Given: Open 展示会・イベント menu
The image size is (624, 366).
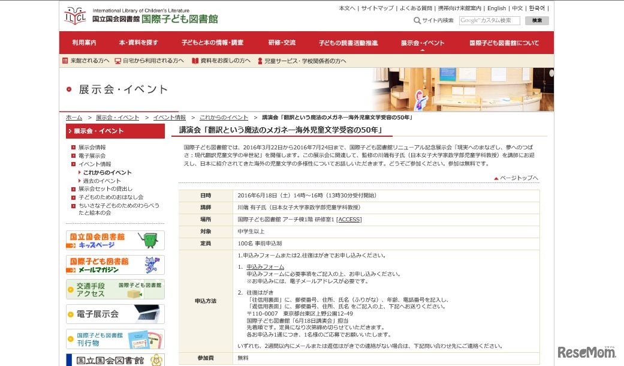Looking at the screenshot, I should click(422, 43).
